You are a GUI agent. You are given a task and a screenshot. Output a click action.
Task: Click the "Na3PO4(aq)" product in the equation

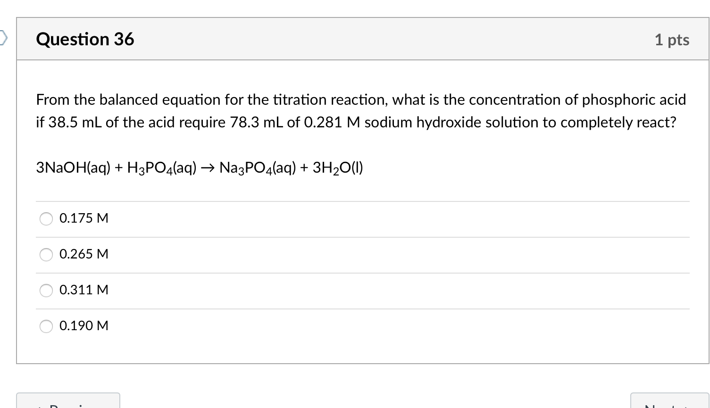[258, 168]
